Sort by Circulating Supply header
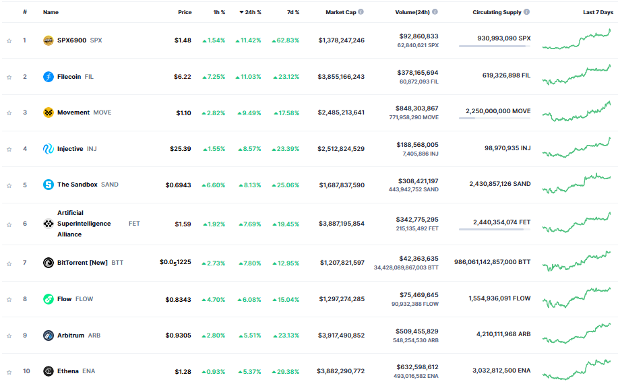 pos(497,12)
